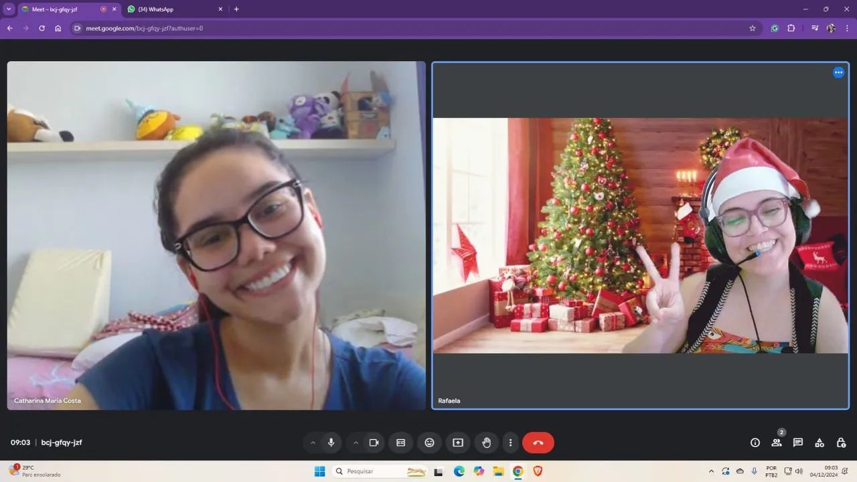857x482 pixels.
Task: Open meeting details info icon
Action: (x=755, y=443)
